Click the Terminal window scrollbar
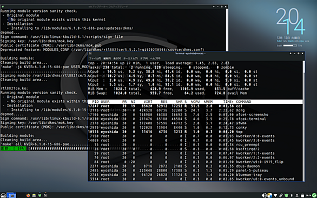 point(303,121)
